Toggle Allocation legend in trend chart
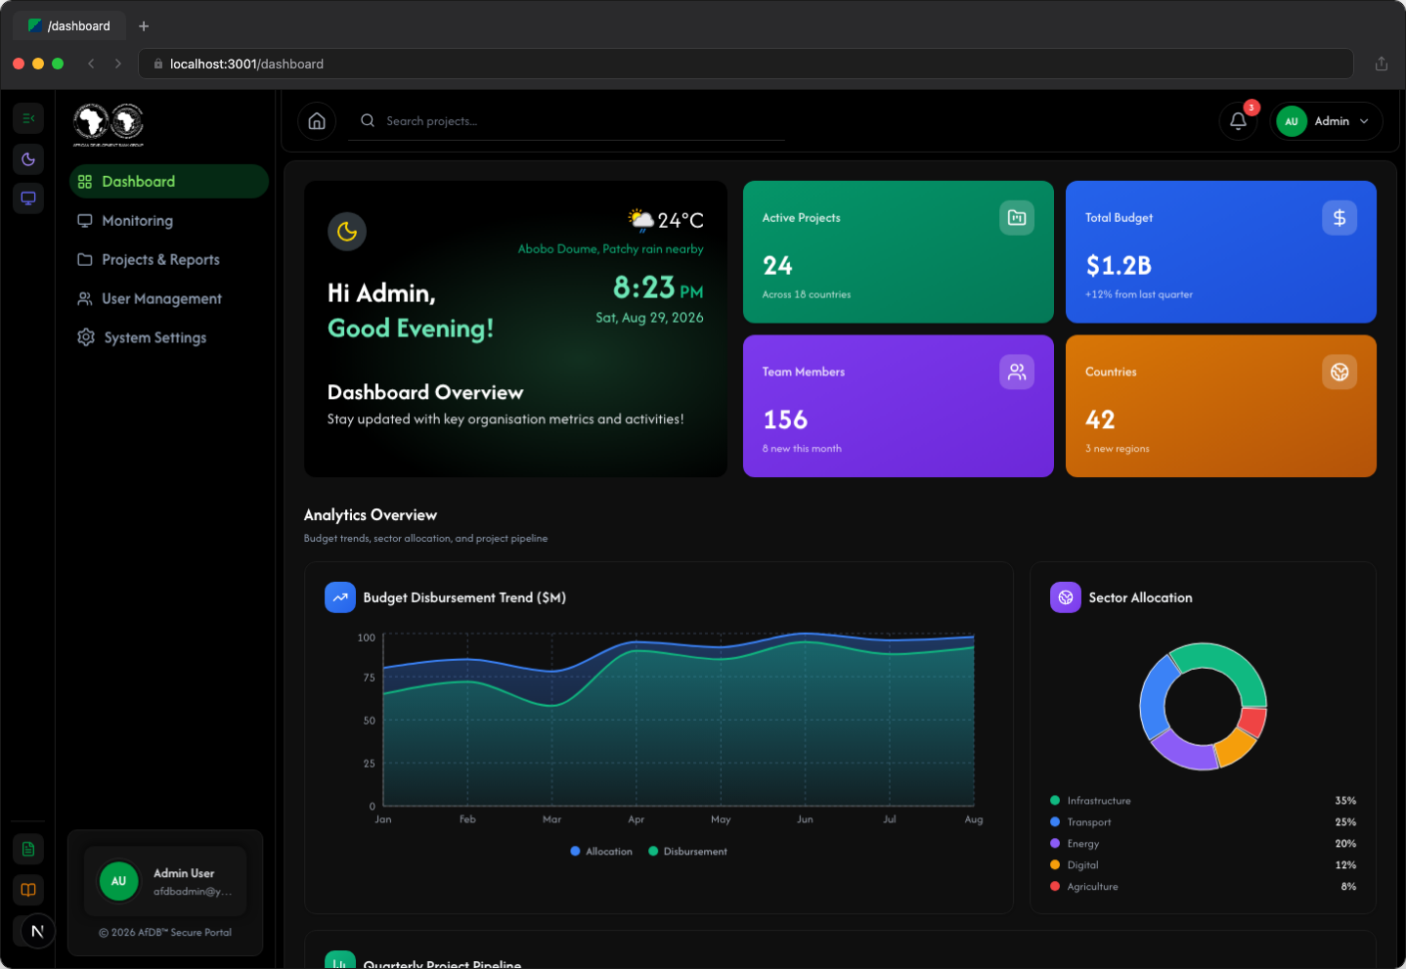The width and height of the screenshot is (1406, 969). pyautogui.click(x=601, y=852)
